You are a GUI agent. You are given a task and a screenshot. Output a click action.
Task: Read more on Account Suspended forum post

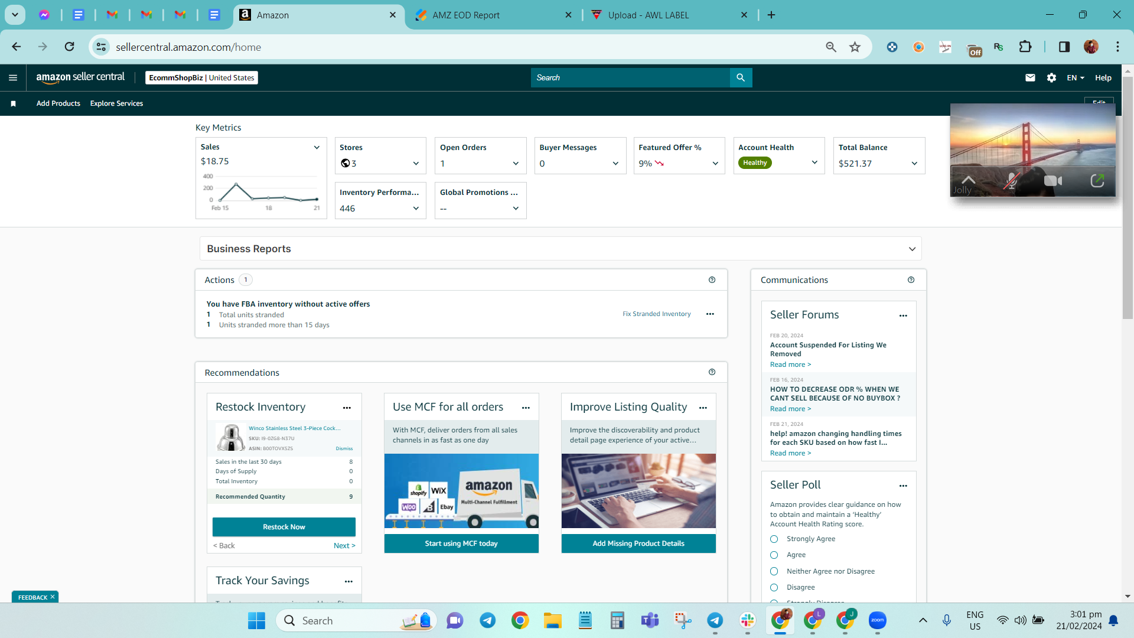pos(790,364)
